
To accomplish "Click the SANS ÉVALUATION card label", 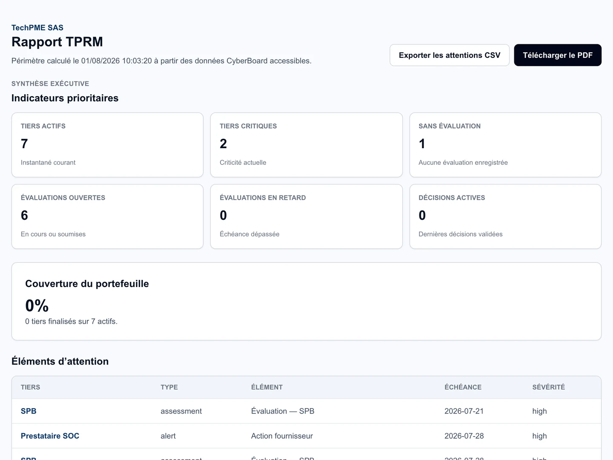I will coord(450,126).
